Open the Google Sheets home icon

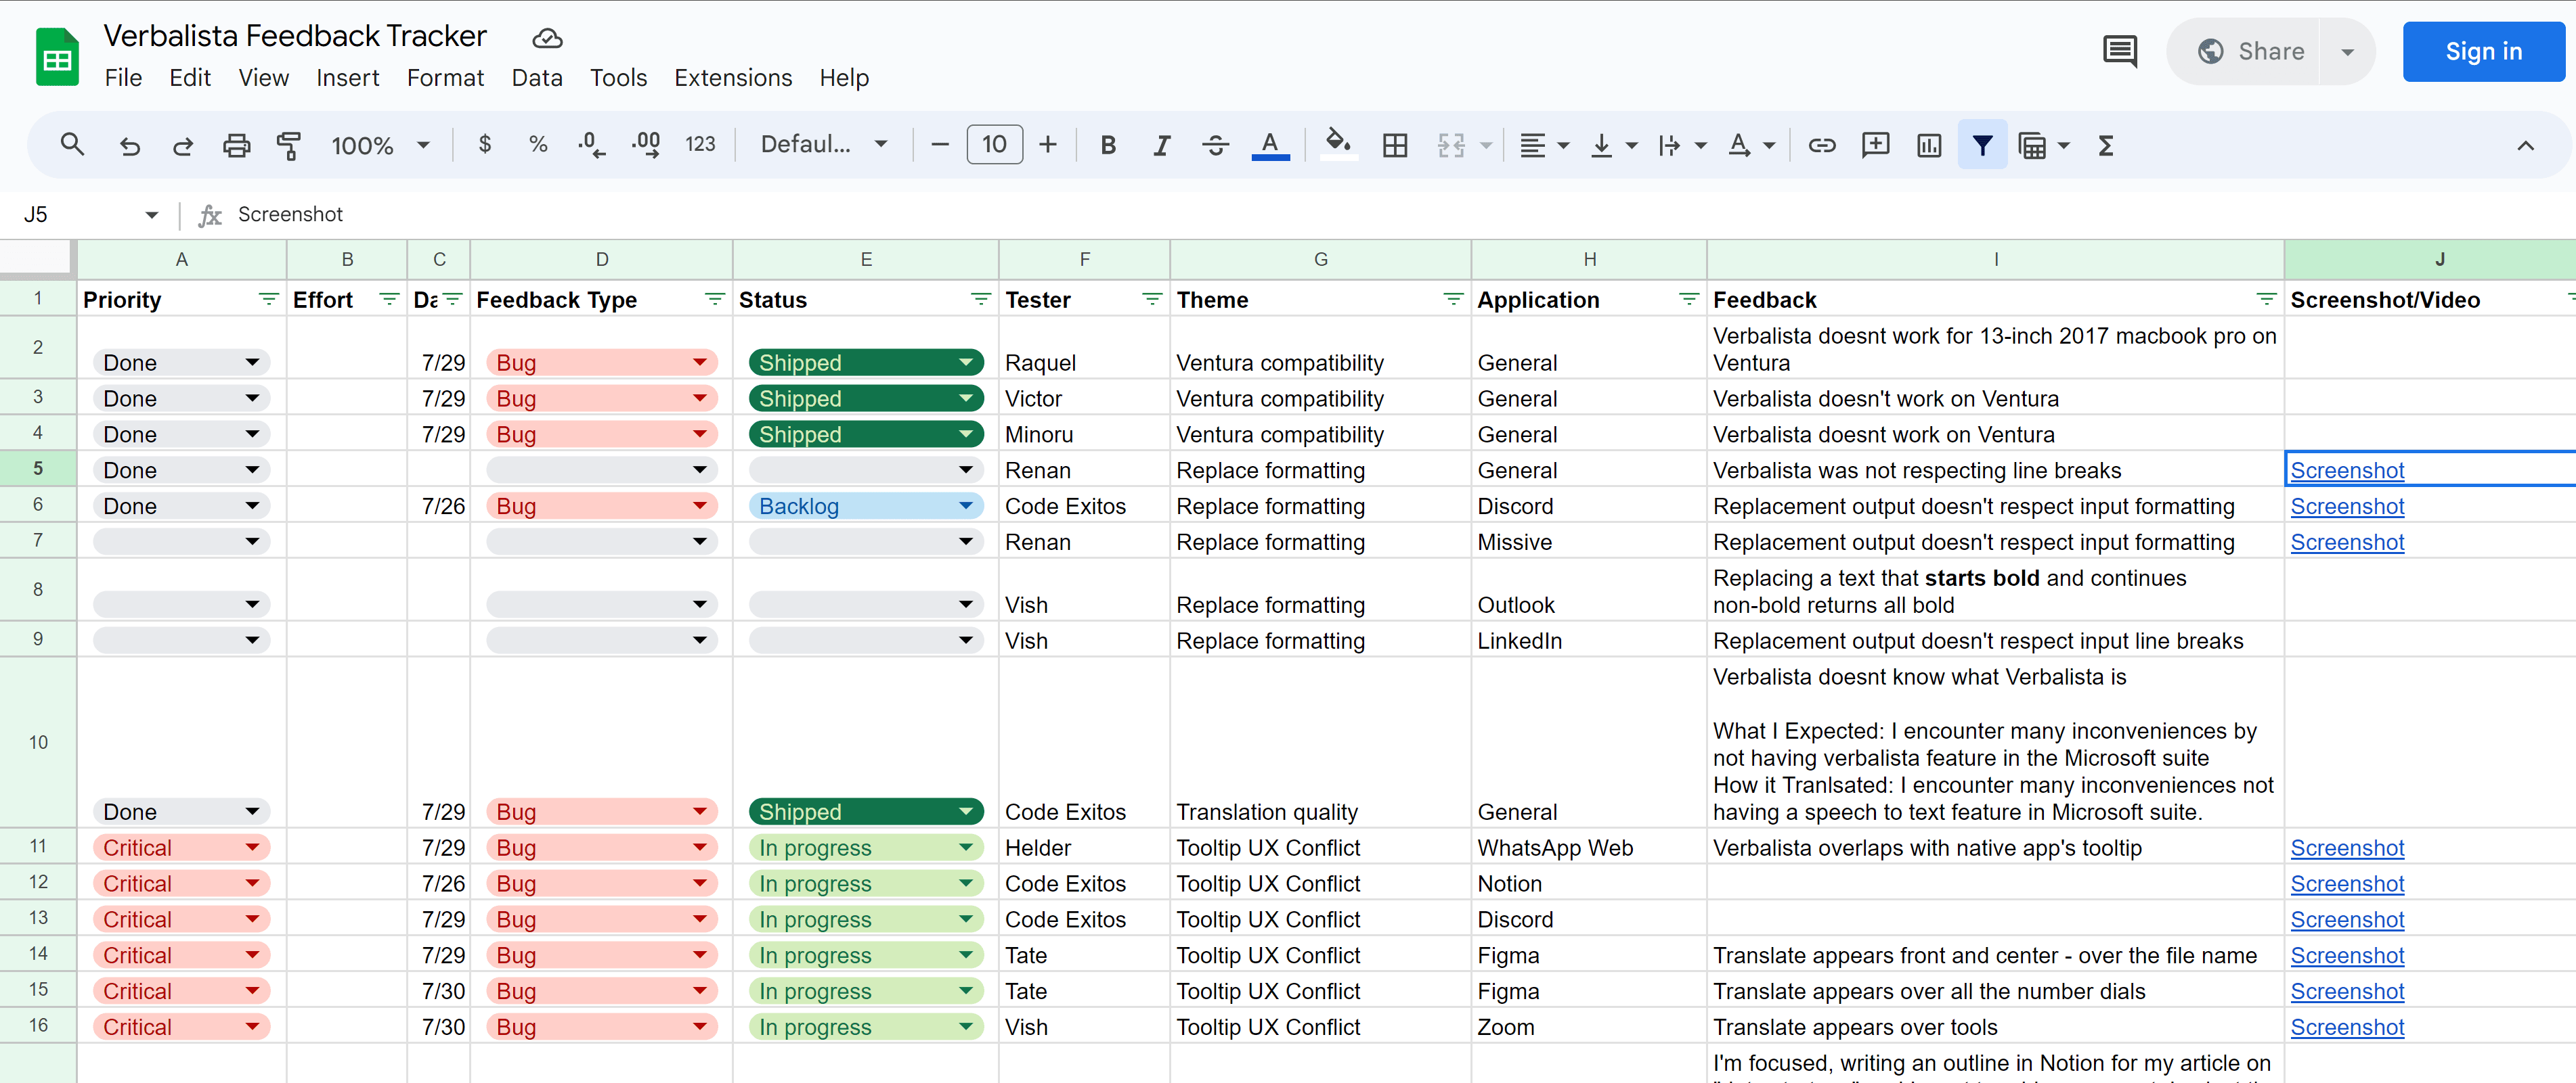pyautogui.click(x=57, y=56)
